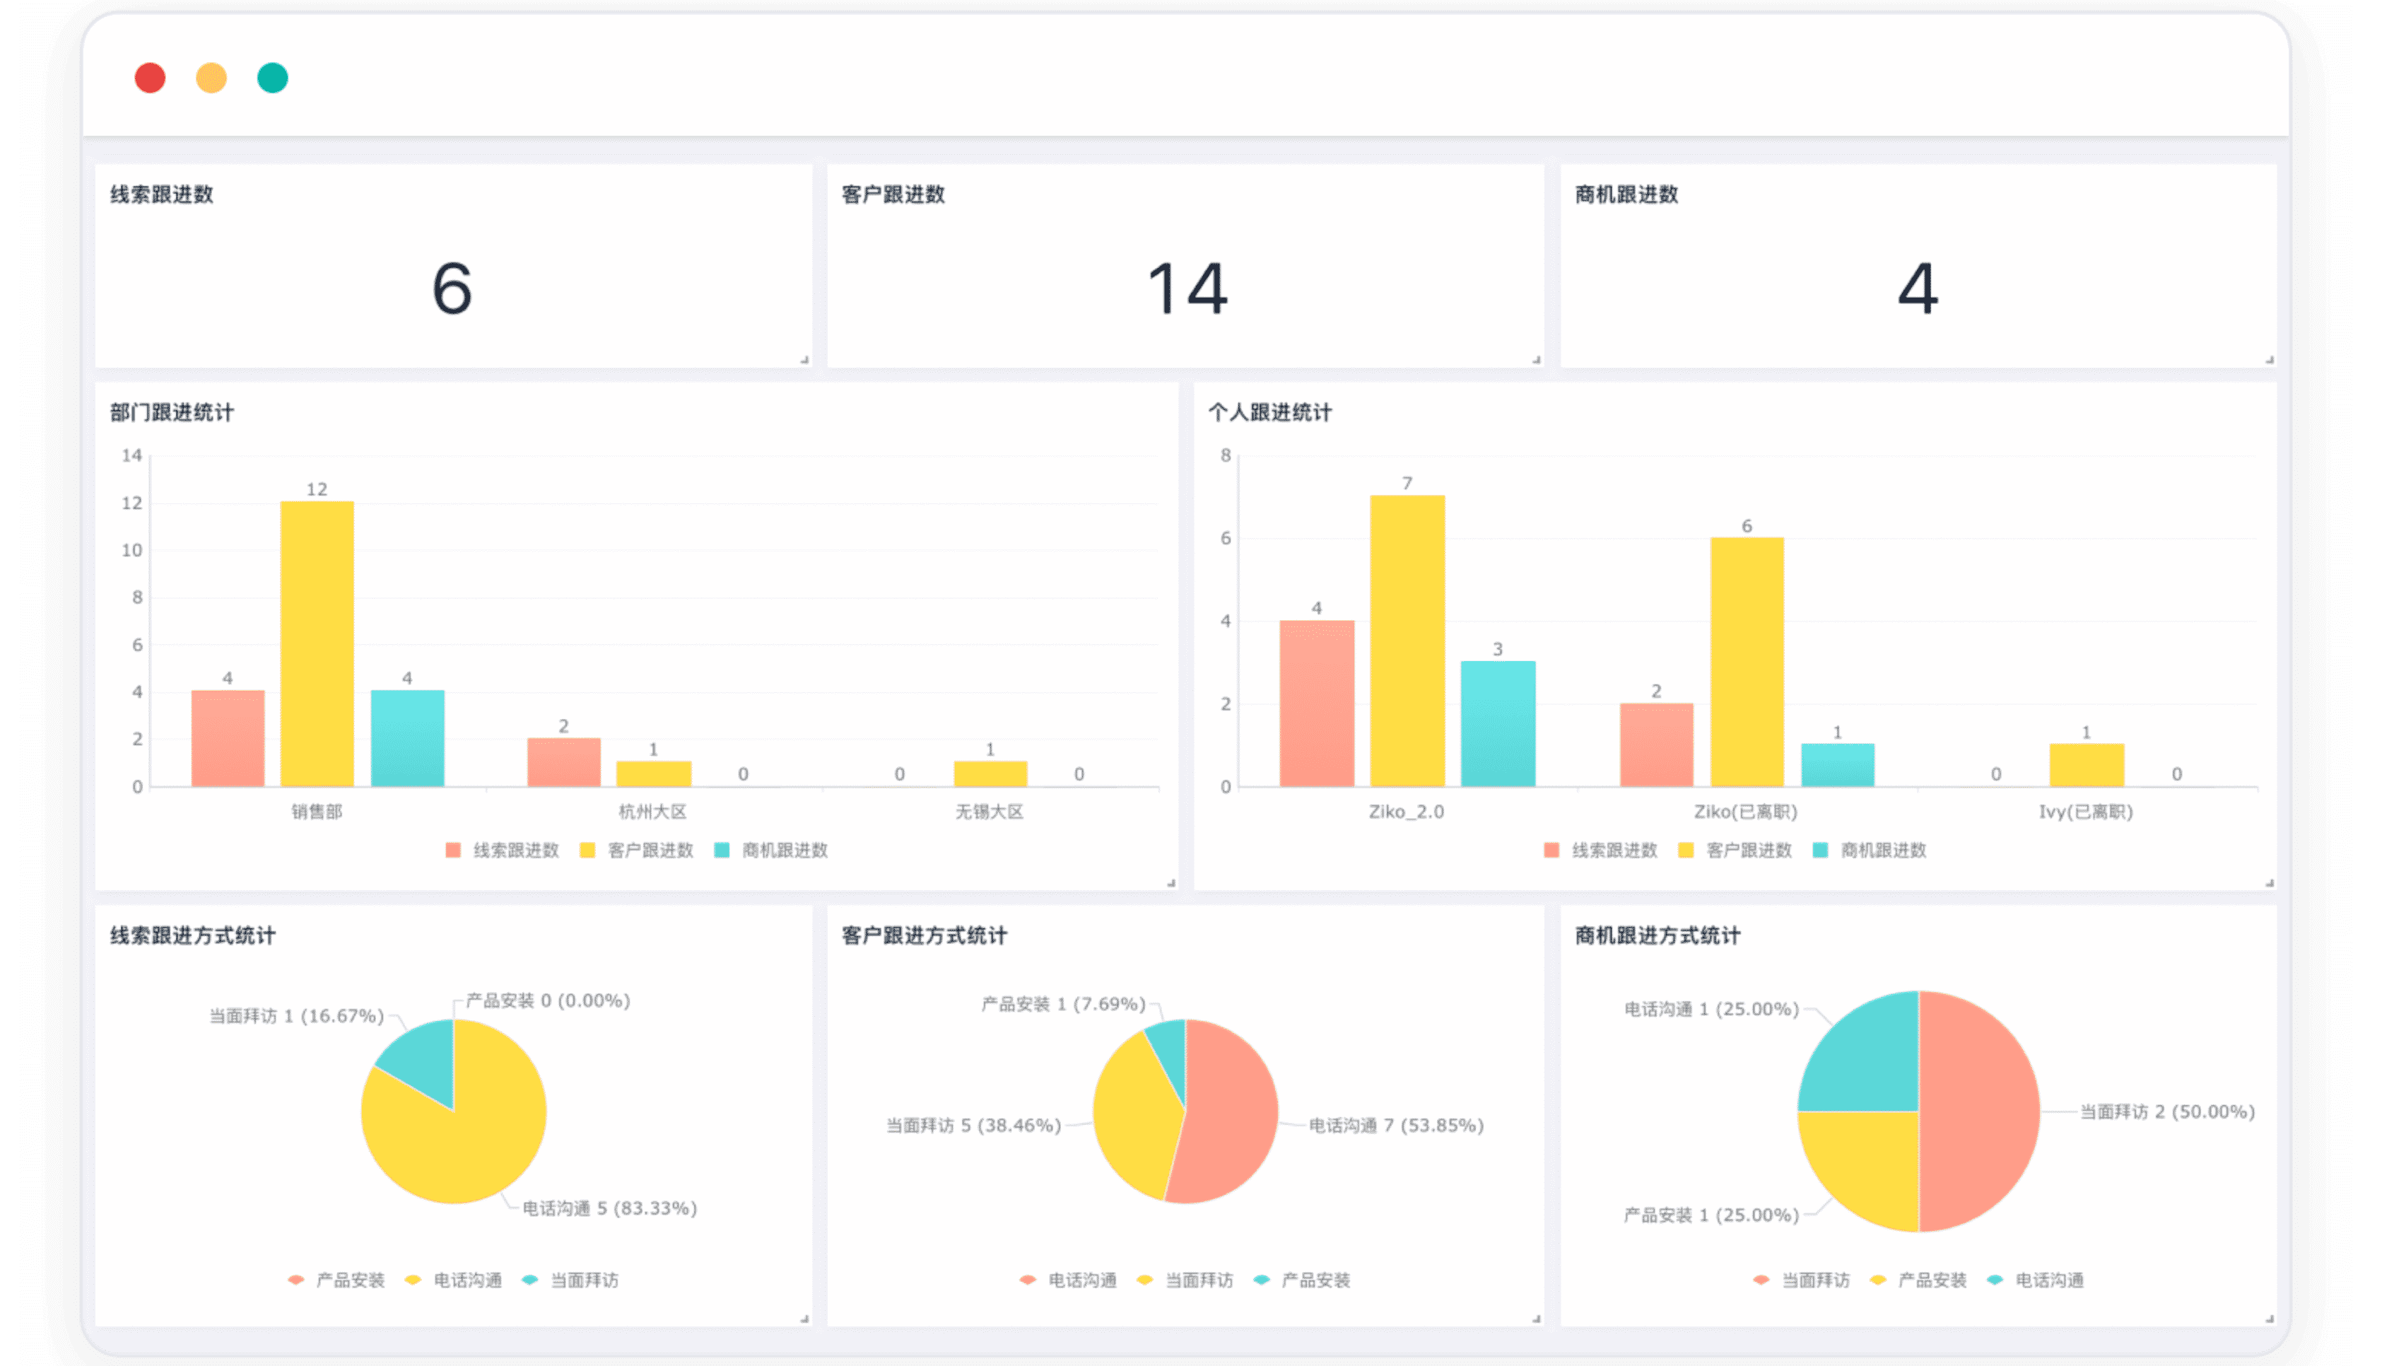Viewport: 2382px width, 1366px height.
Task: Click resize handle of 商机跟进数 card
Action: tap(2270, 359)
